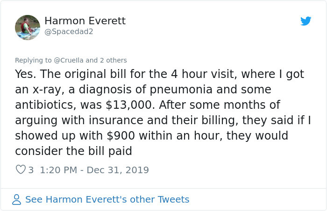
Task: Click the '2 others' reply recipients
Action: coord(113,60)
